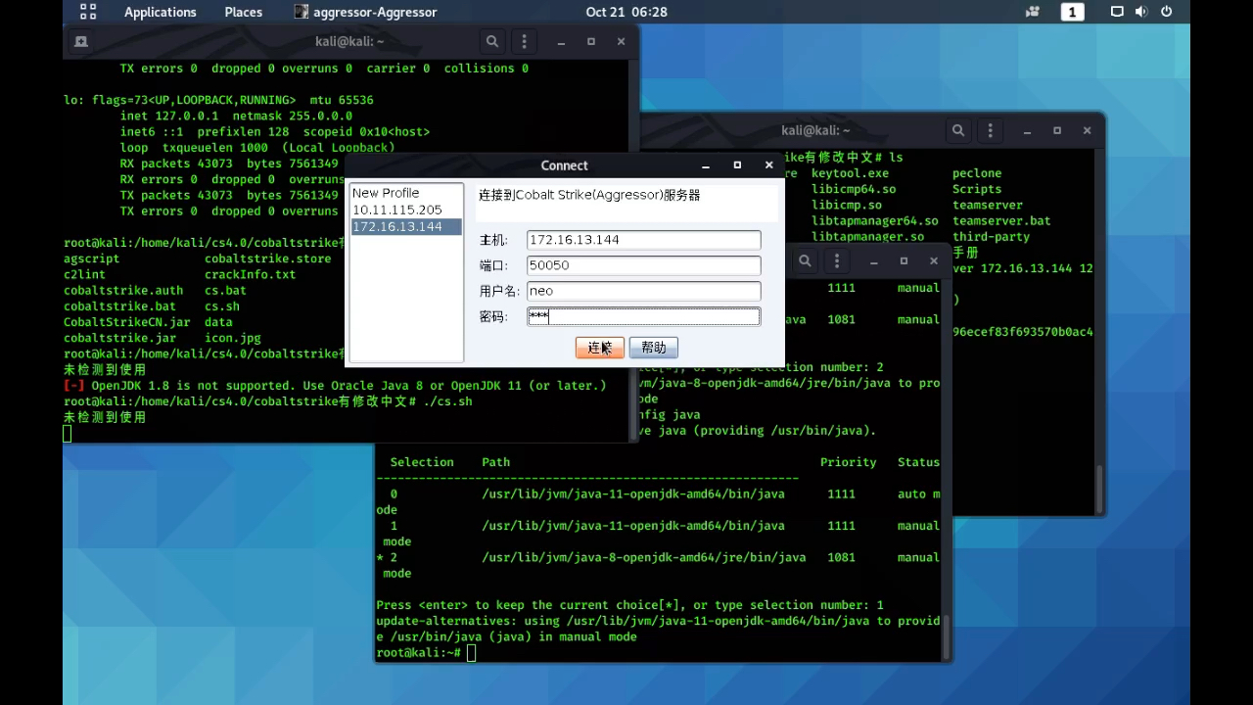Click the keytool.exe filename in terminal
Viewport: 1253px width, 705px height.
pyautogui.click(x=850, y=173)
